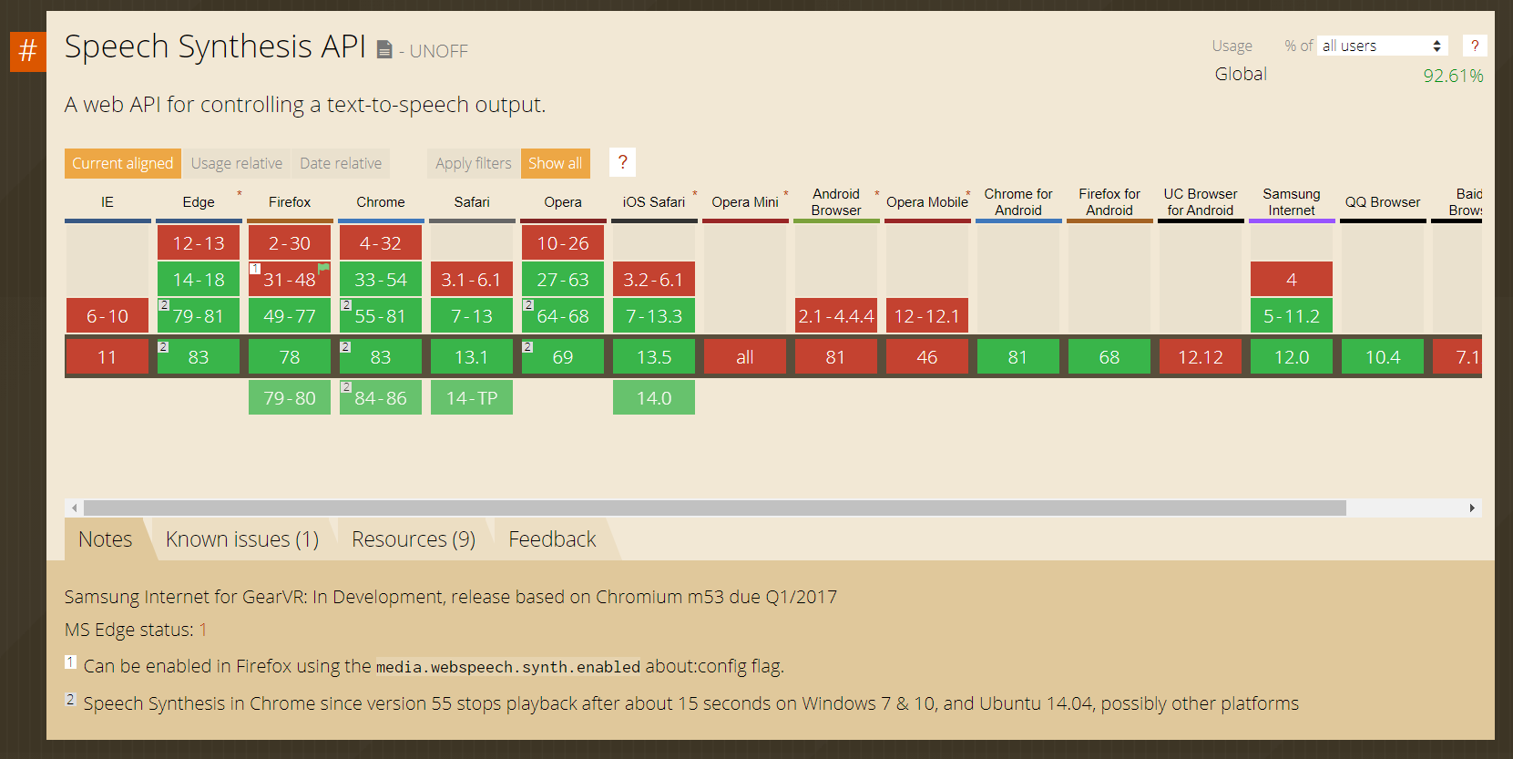Click the Show all button
The image size is (1513, 759).
(x=556, y=163)
